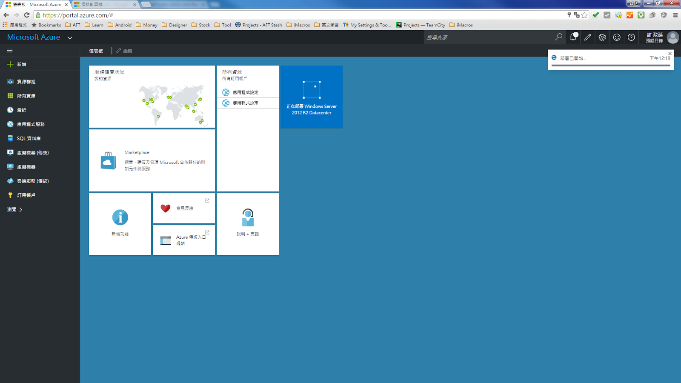681x383 pixels.
Task: Open the first 應用程式設定 resource row
Action: click(x=248, y=92)
